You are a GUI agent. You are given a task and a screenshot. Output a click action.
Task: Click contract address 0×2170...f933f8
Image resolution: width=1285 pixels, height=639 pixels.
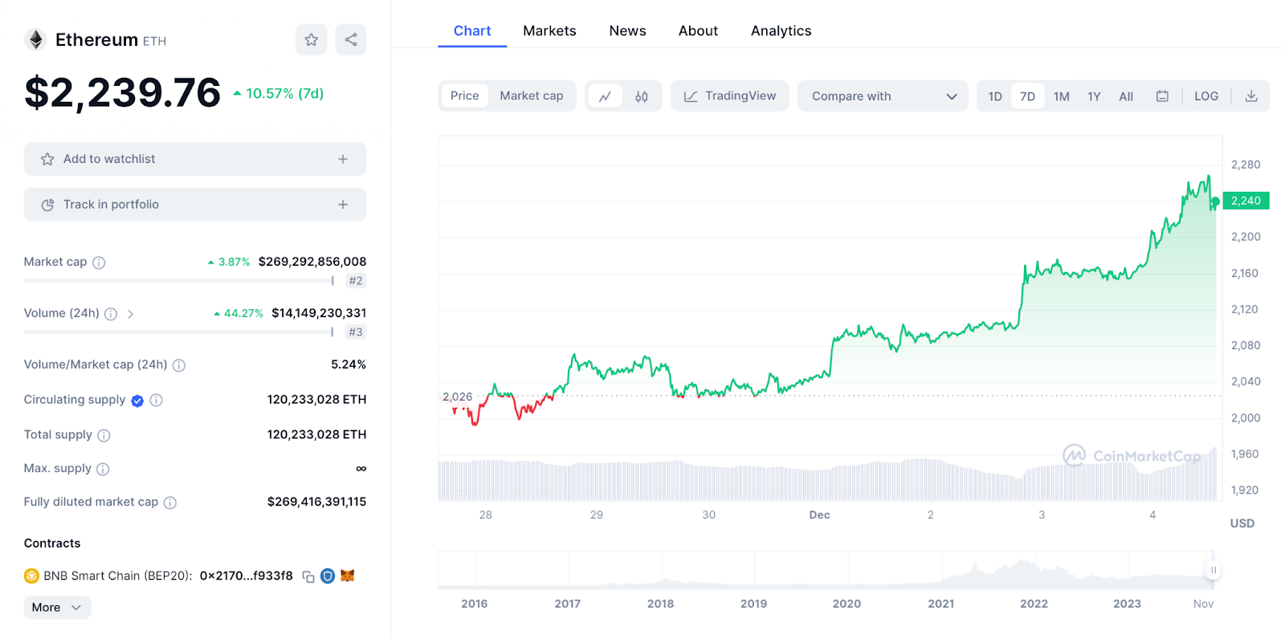click(x=247, y=576)
